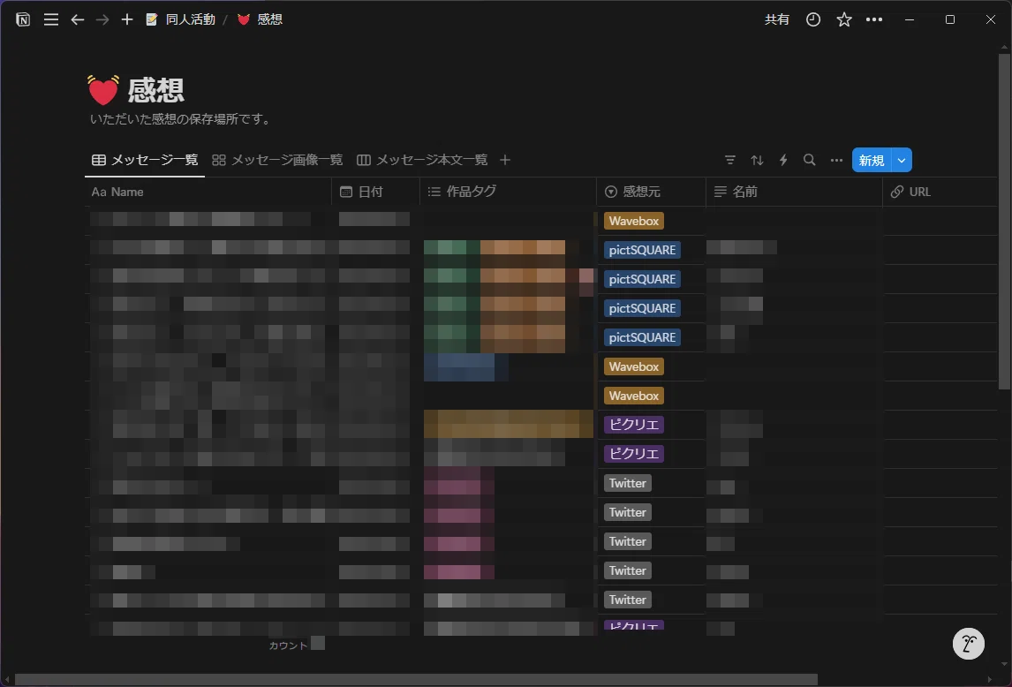Open a new tab with plus icon
The width and height of the screenshot is (1012, 687).
(x=127, y=19)
